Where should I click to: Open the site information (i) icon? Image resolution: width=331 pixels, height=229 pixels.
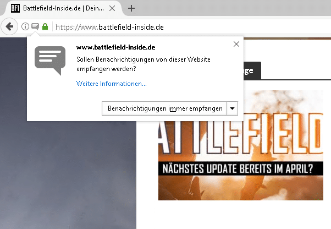[25, 26]
